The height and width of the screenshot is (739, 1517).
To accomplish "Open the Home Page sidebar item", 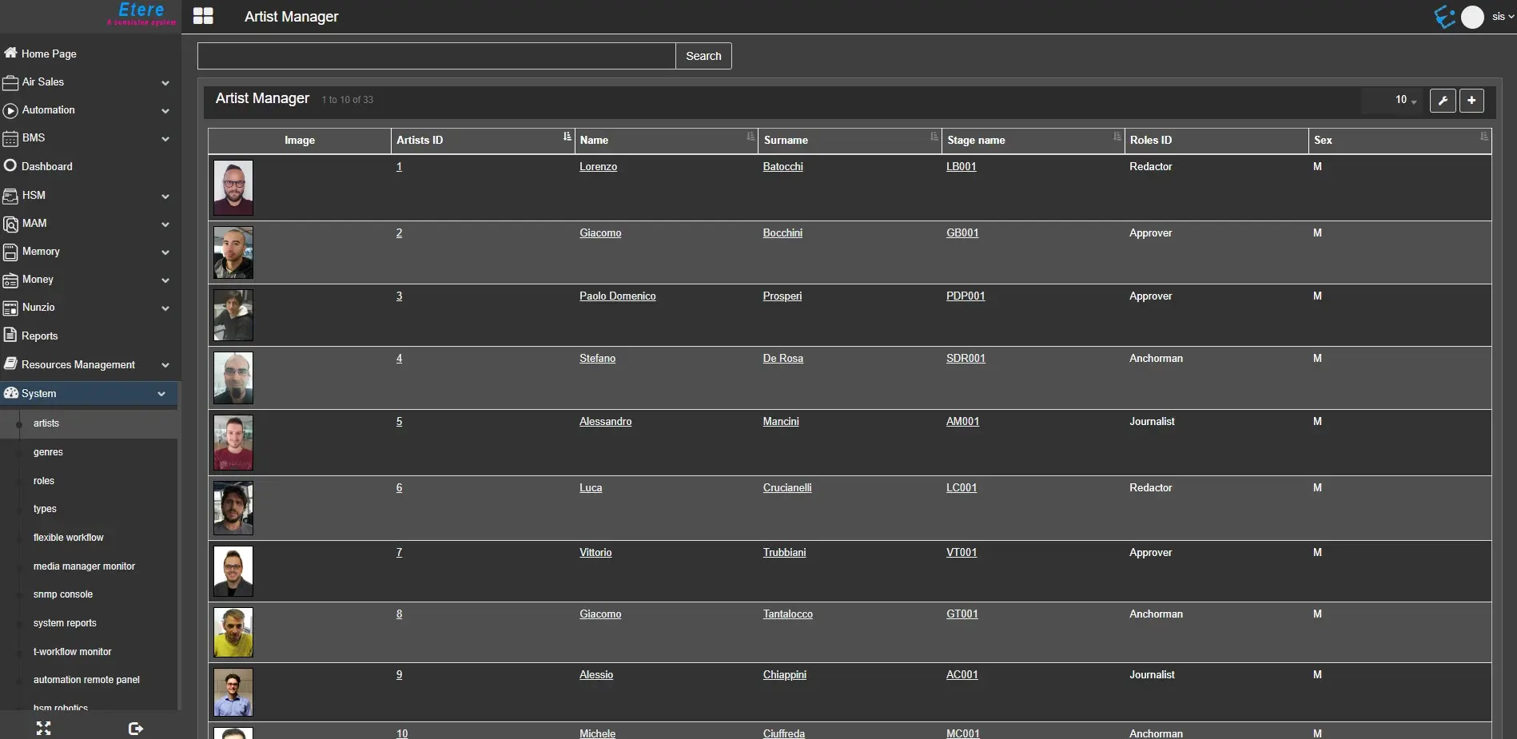I will pos(49,54).
